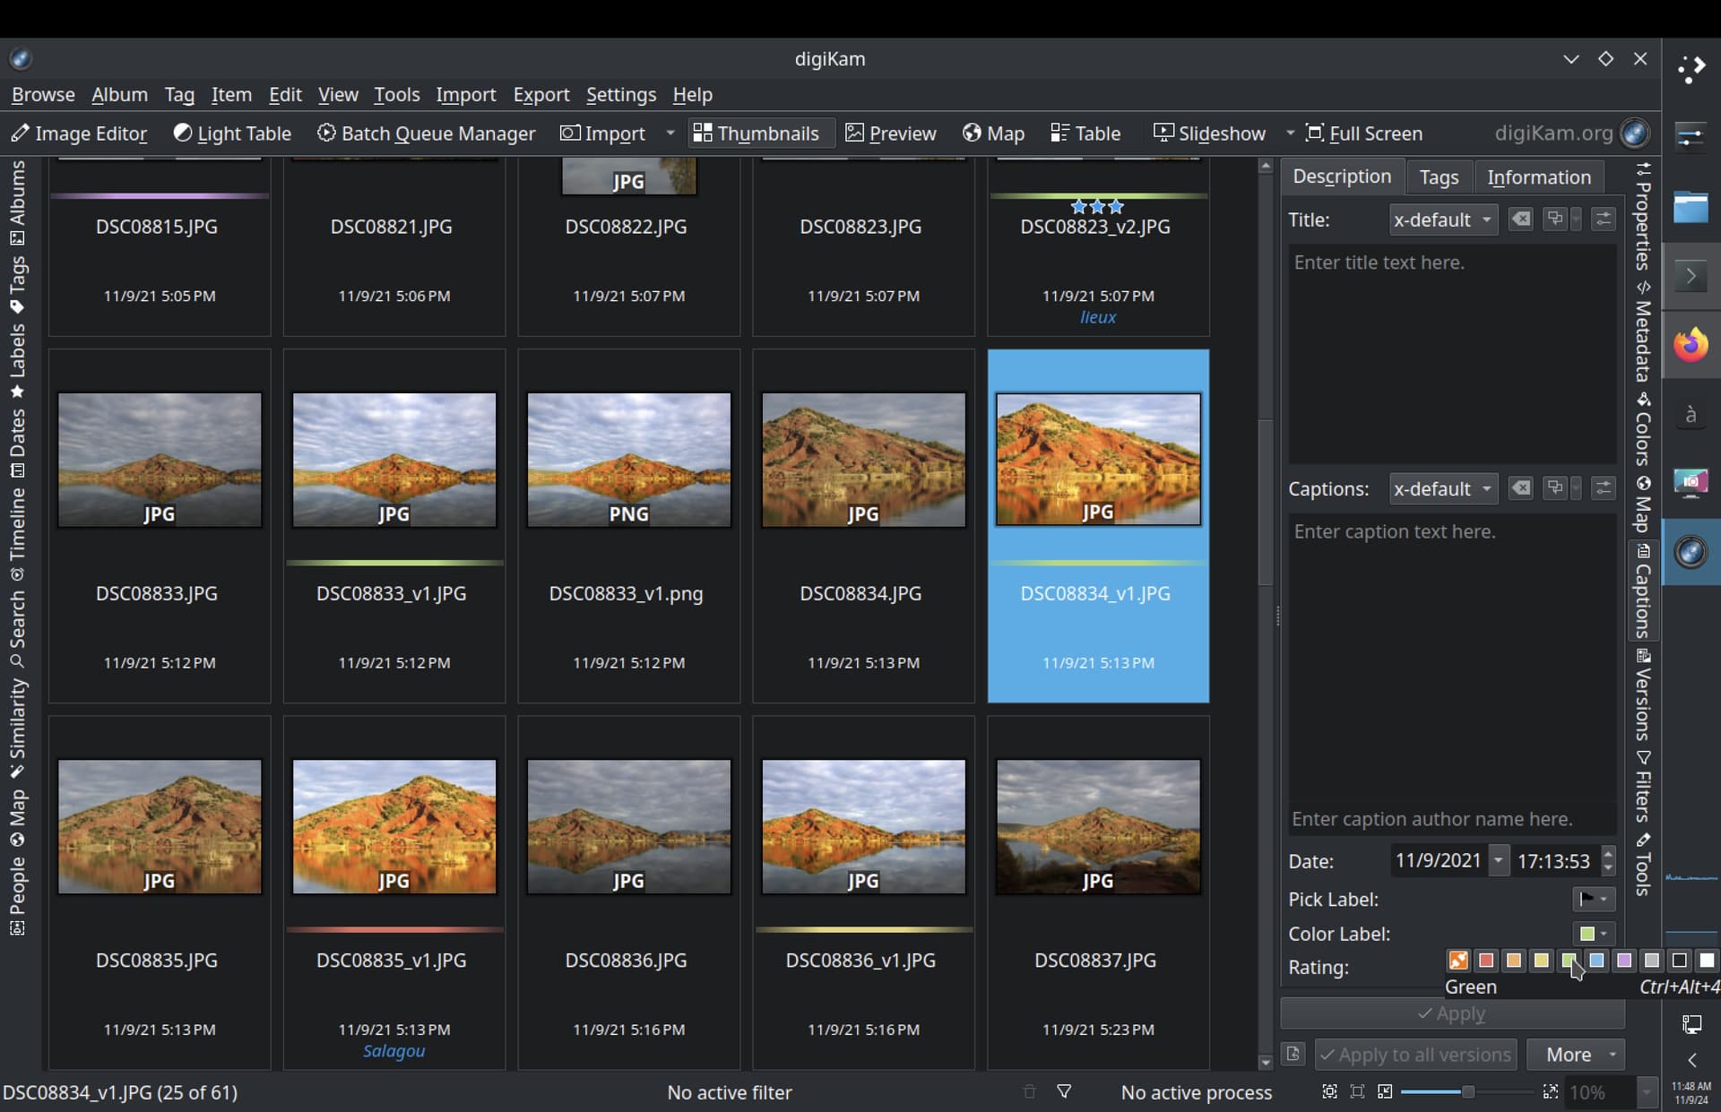Click the Title translate icon
1721x1112 pixels.
(1555, 219)
